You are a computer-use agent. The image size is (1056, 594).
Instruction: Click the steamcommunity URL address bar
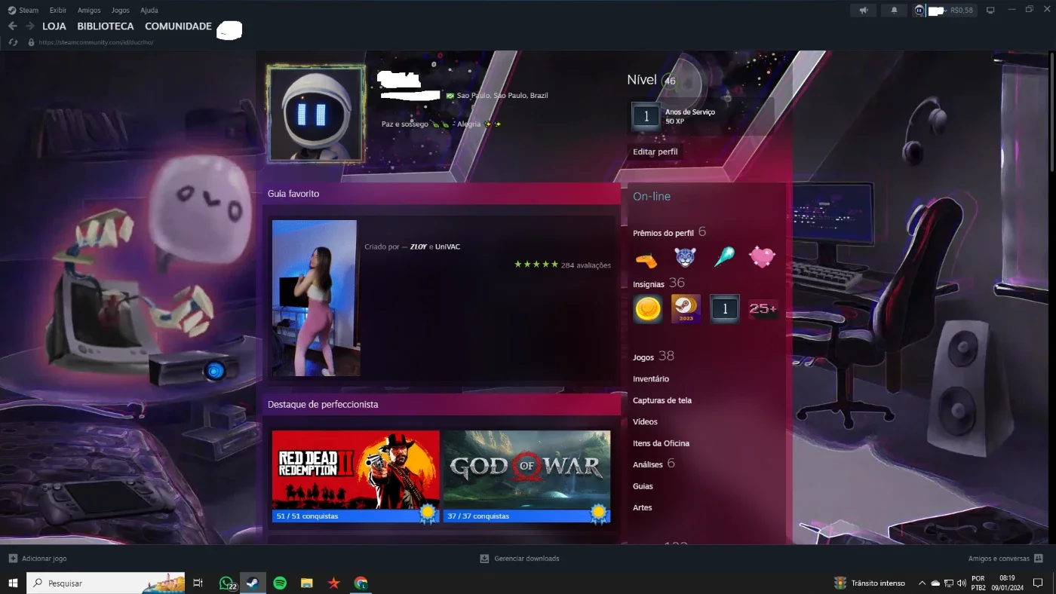96,42
